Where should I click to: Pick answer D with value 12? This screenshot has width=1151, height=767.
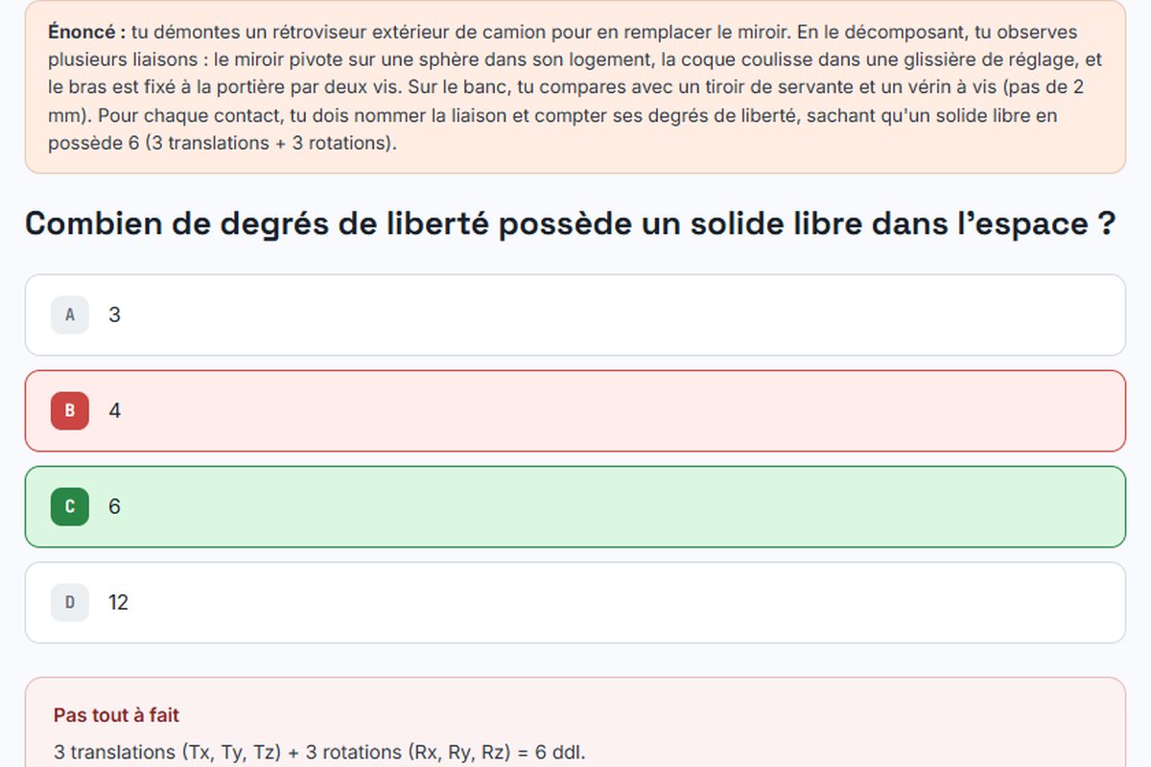click(575, 603)
